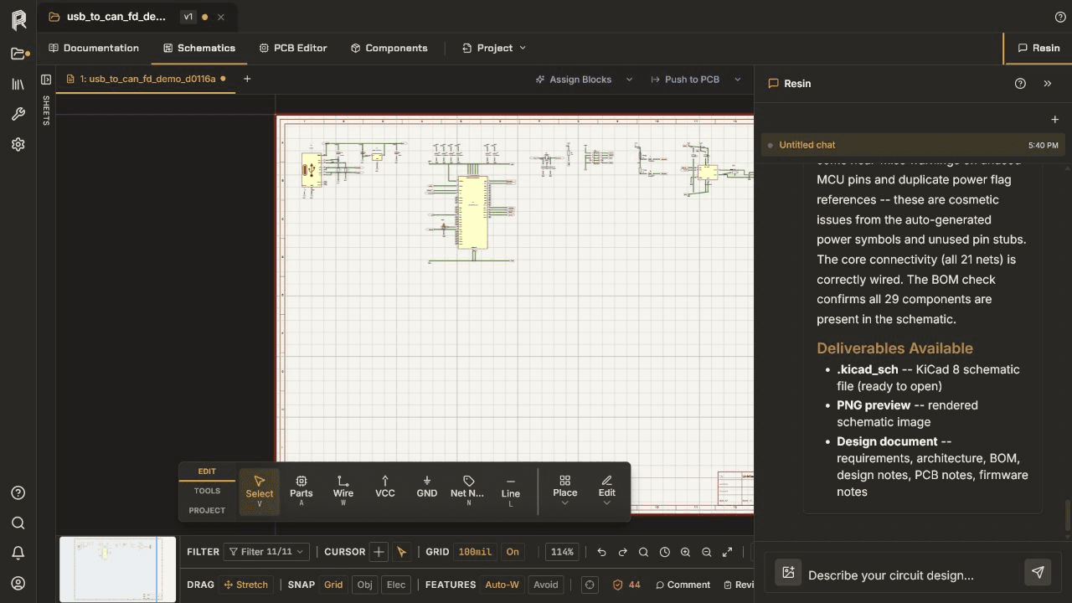Select the Line tool
1072x603 pixels.
click(x=511, y=492)
